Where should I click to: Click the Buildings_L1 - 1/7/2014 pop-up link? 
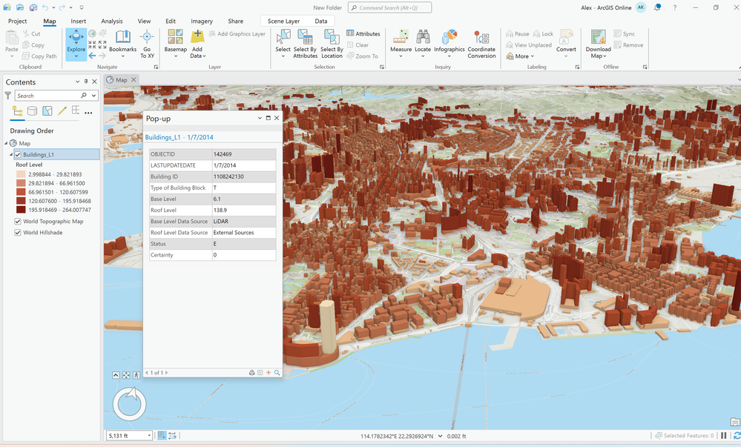(x=180, y=137)
